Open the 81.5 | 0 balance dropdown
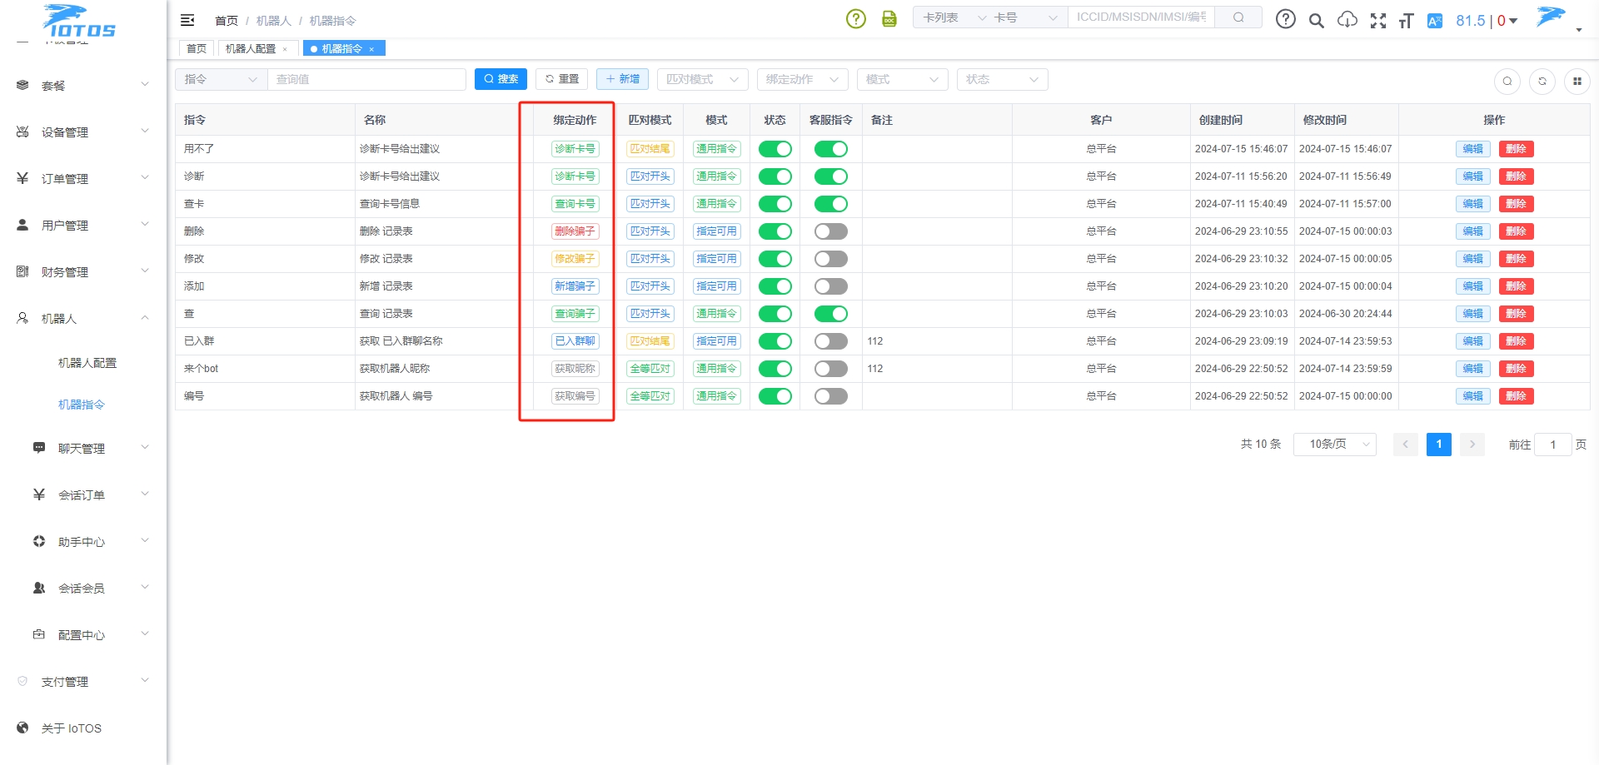The image size is (1599, 765). 1487,21
